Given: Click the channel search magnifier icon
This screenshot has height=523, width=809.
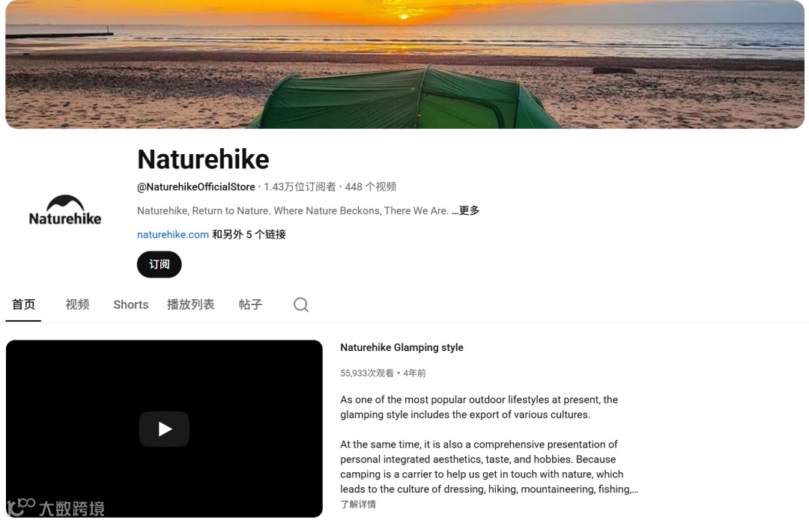Looking at the screenshot, I should [x=301, y=305].
